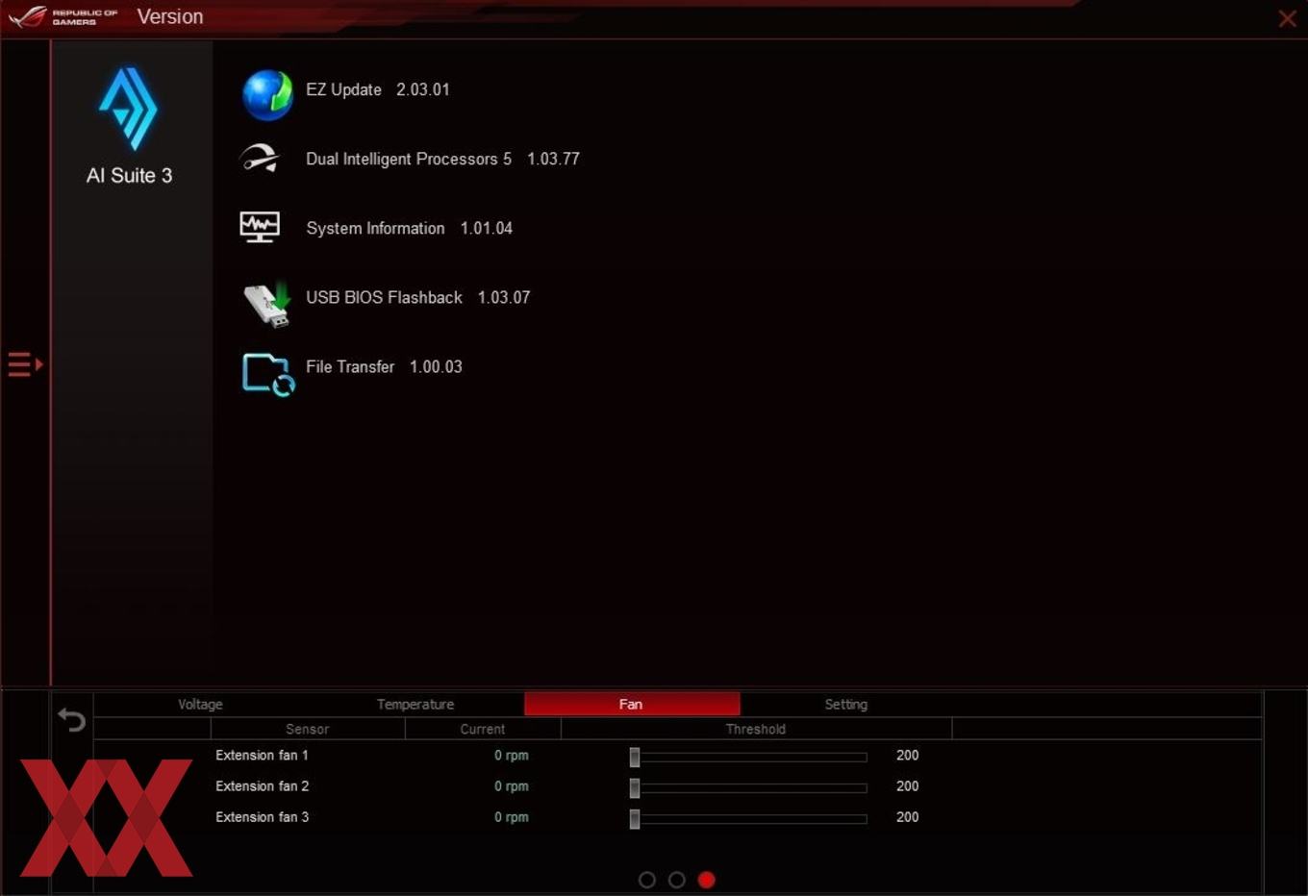Select the Extension fan 2 row label

(262, 785)
